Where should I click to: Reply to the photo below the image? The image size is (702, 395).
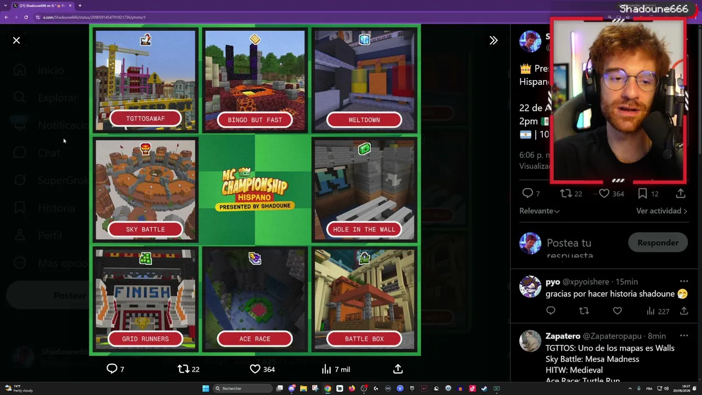[x=115, y=369]
